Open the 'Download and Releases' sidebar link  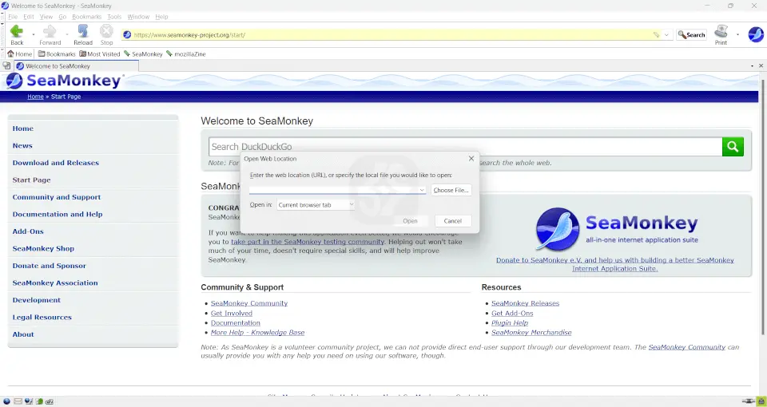56,163
